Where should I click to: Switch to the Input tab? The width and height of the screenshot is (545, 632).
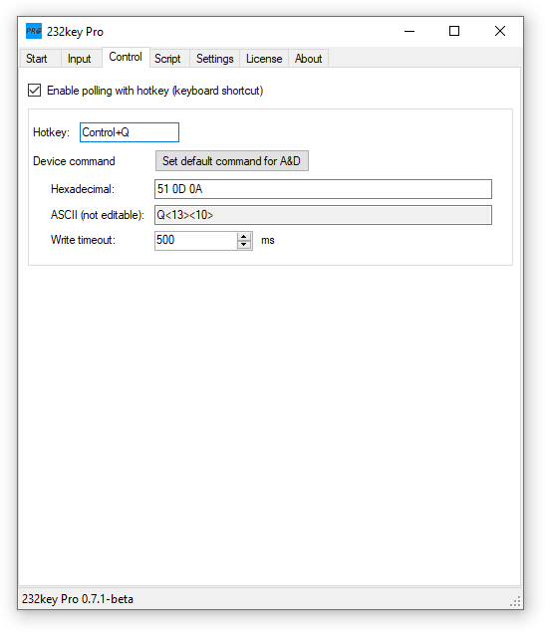click(82, 59)
